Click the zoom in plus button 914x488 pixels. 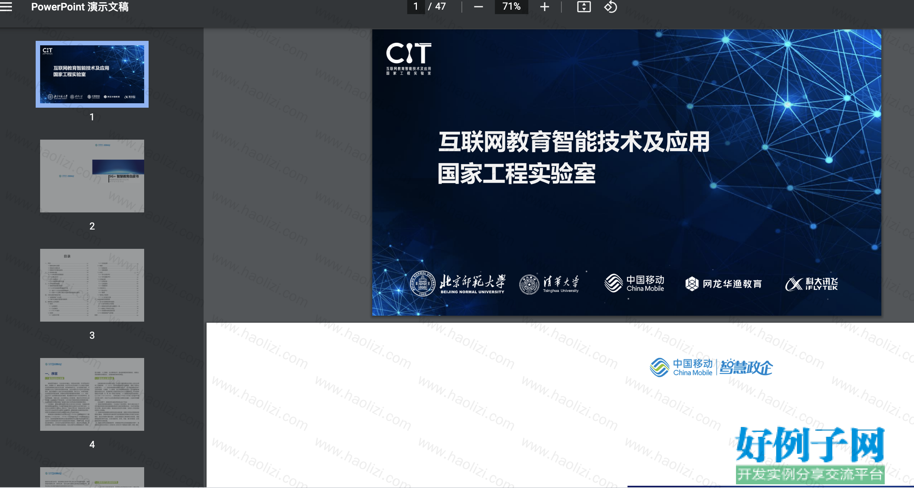pos(544,7)
